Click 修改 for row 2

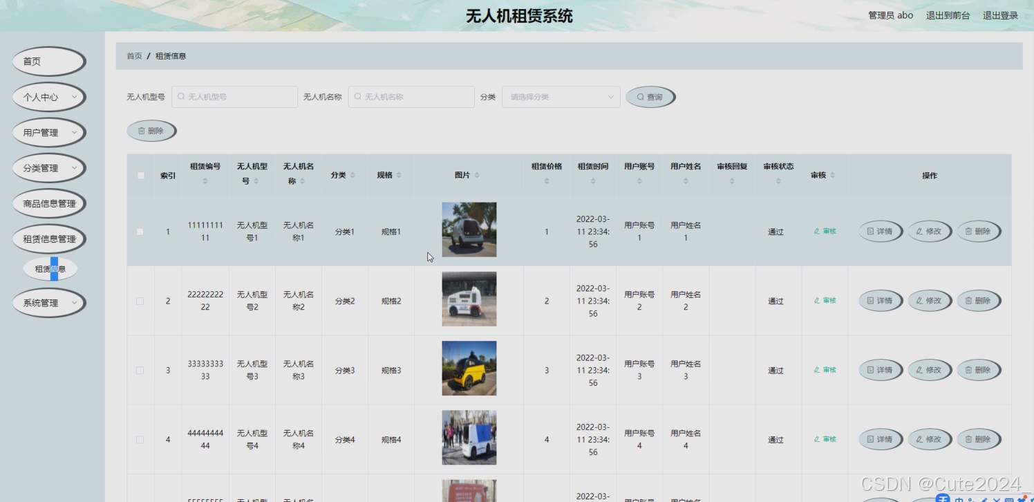[930, 301]
